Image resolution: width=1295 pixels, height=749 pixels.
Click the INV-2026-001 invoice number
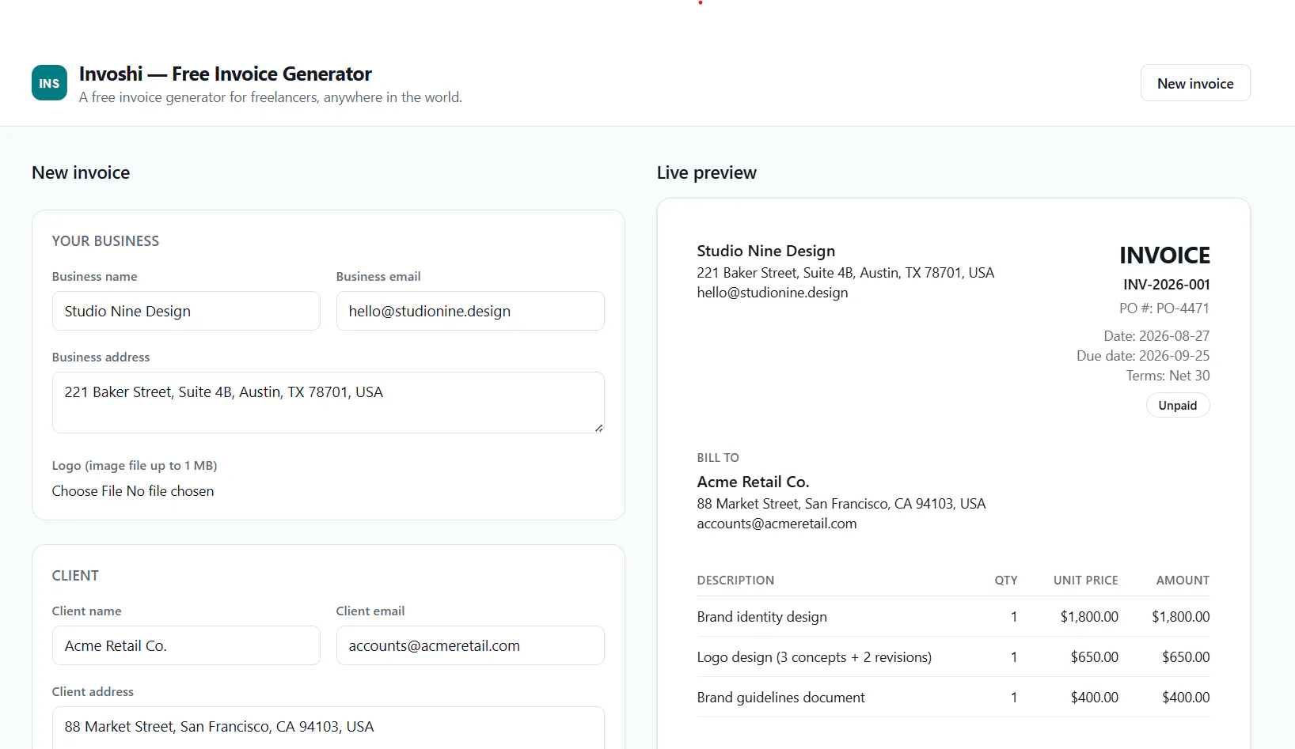(x=1166, y=285)
